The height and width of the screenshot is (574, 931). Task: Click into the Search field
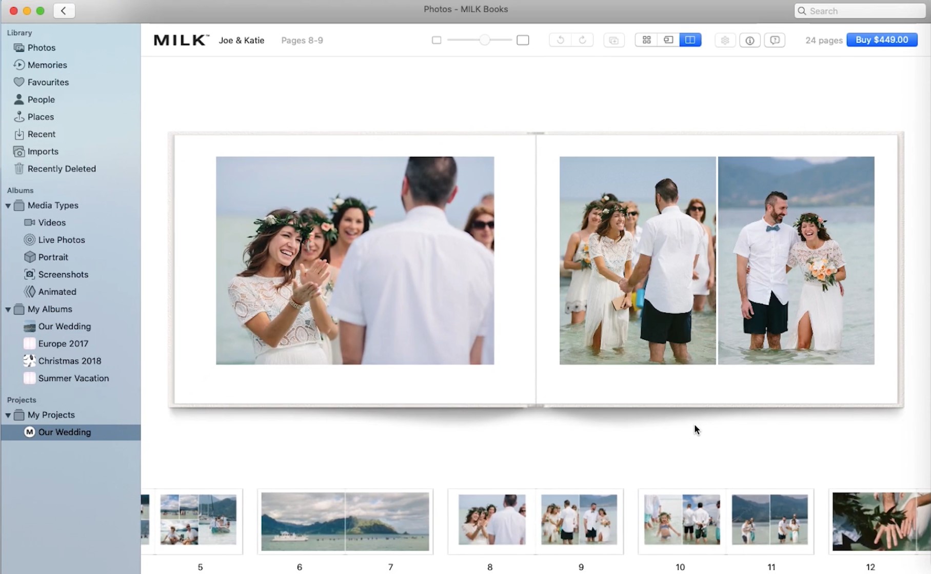coord(860,11)
